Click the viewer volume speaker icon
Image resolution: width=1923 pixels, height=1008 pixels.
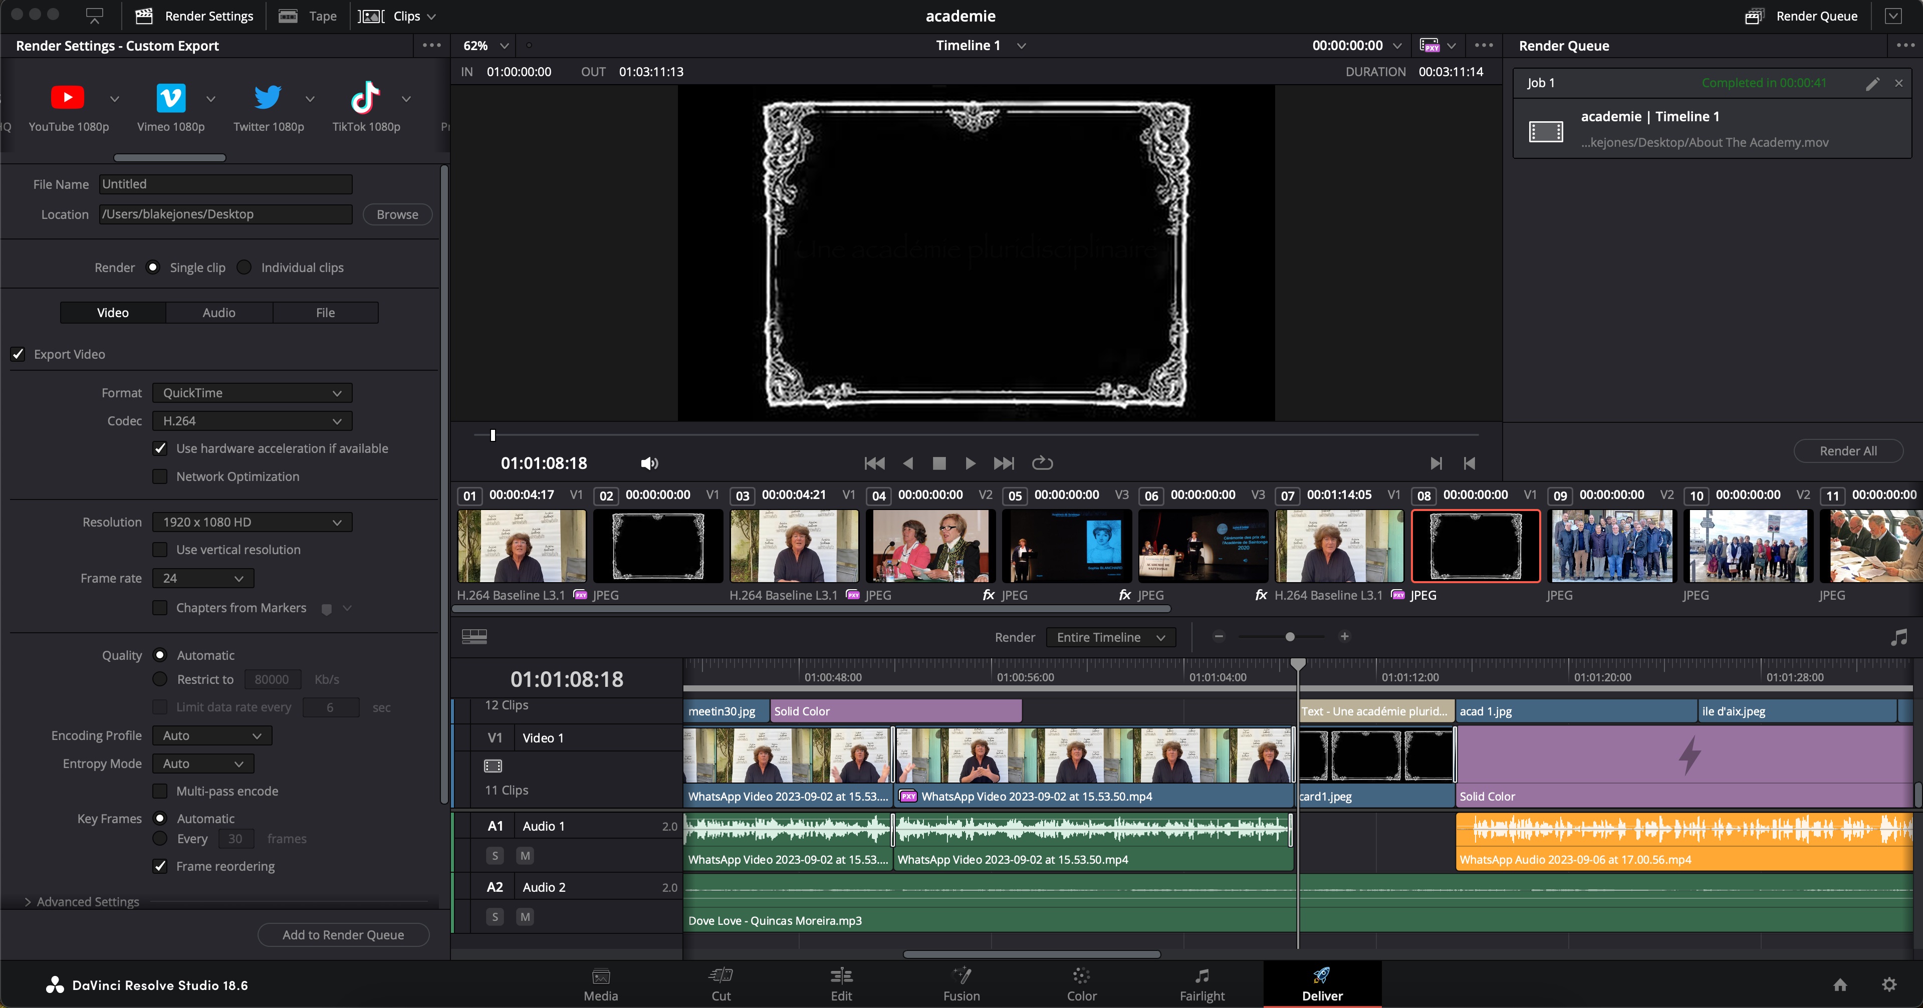click(x=649, y=464)
